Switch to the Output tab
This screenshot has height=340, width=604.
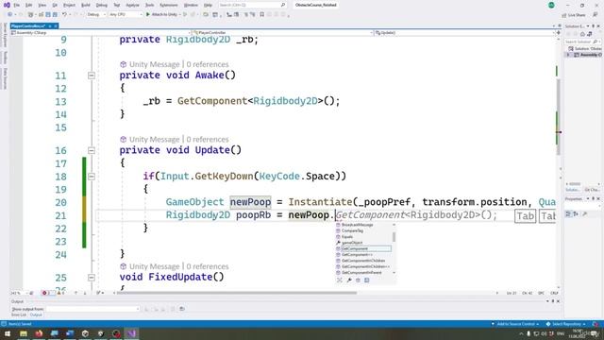36,314
